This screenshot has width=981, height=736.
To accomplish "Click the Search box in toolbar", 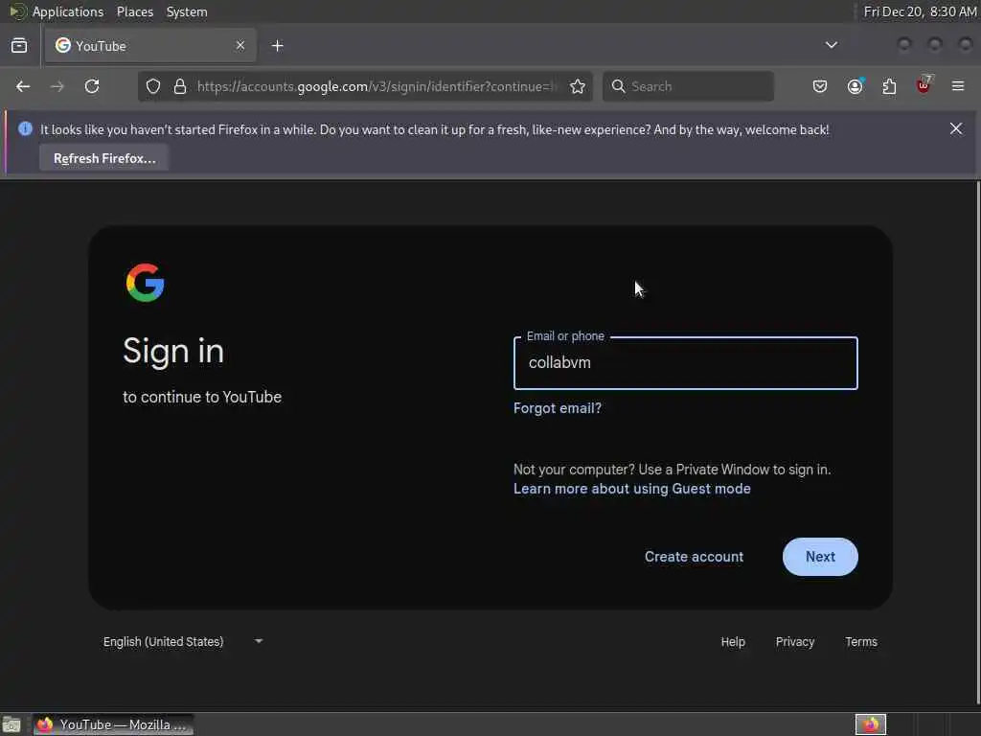I will coord(688,86).
